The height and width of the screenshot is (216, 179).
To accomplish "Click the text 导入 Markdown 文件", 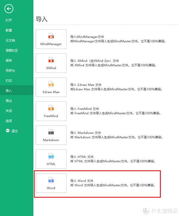I will click(x=86, y=133).
